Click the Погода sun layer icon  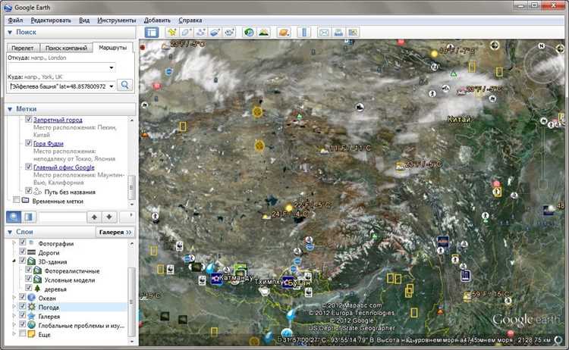32,307
